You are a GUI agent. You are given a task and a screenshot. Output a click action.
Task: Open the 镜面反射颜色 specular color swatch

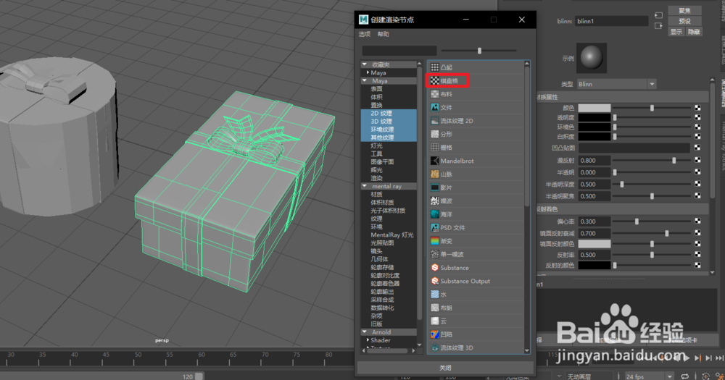[594, 244]
